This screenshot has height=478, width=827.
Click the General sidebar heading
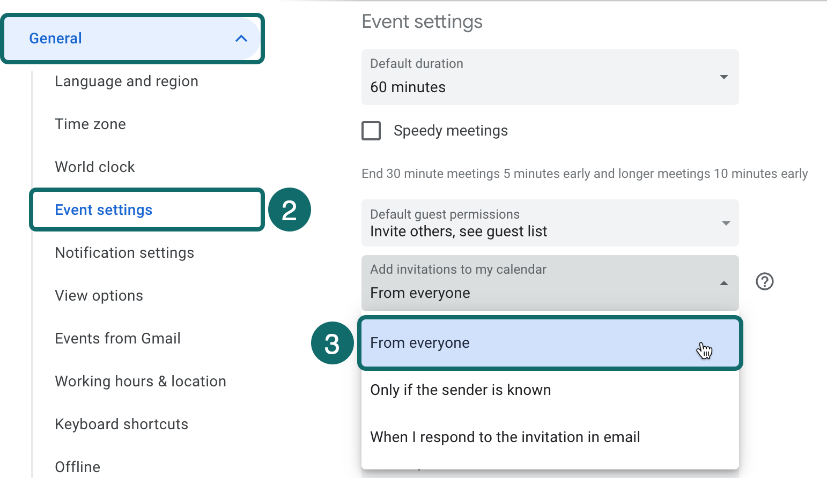pyautogui.click(x=56, y=39)
